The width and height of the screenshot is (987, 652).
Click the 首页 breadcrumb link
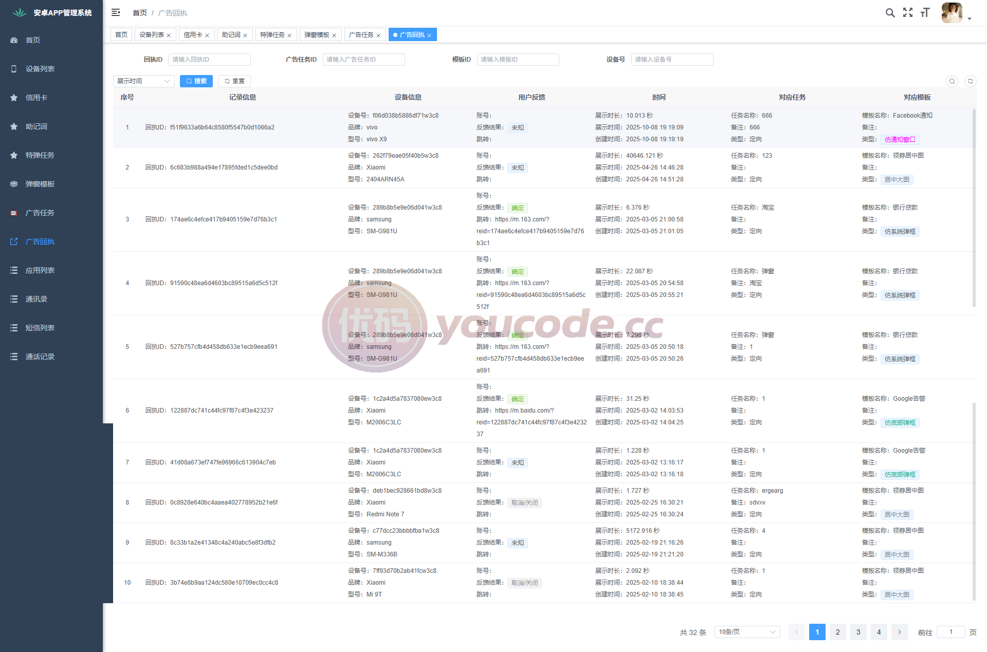(x=140, y=13)
